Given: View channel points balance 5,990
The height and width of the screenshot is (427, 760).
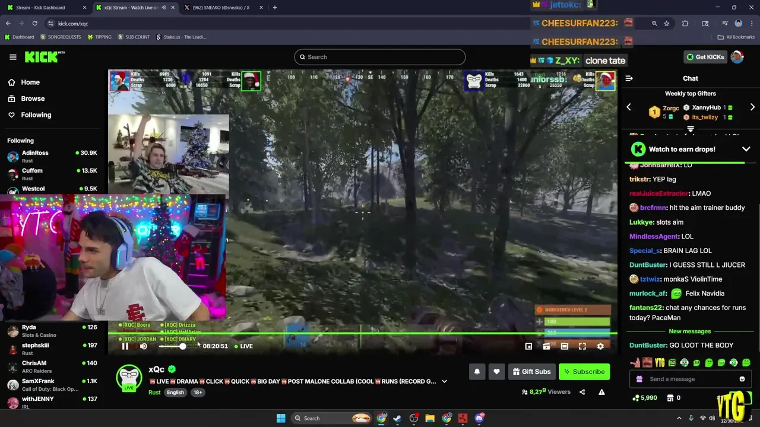Looking at the screenshot, I should click(645, 398).
